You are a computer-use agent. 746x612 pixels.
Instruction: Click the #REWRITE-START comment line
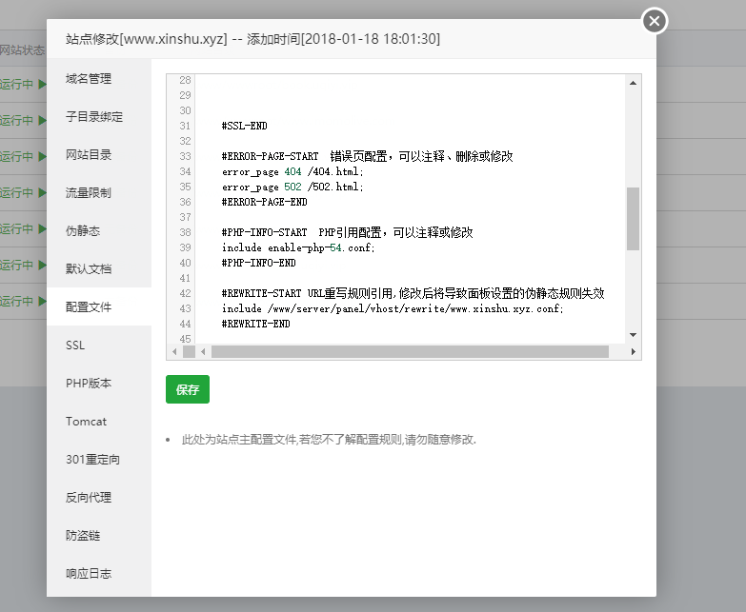[413, 293]
